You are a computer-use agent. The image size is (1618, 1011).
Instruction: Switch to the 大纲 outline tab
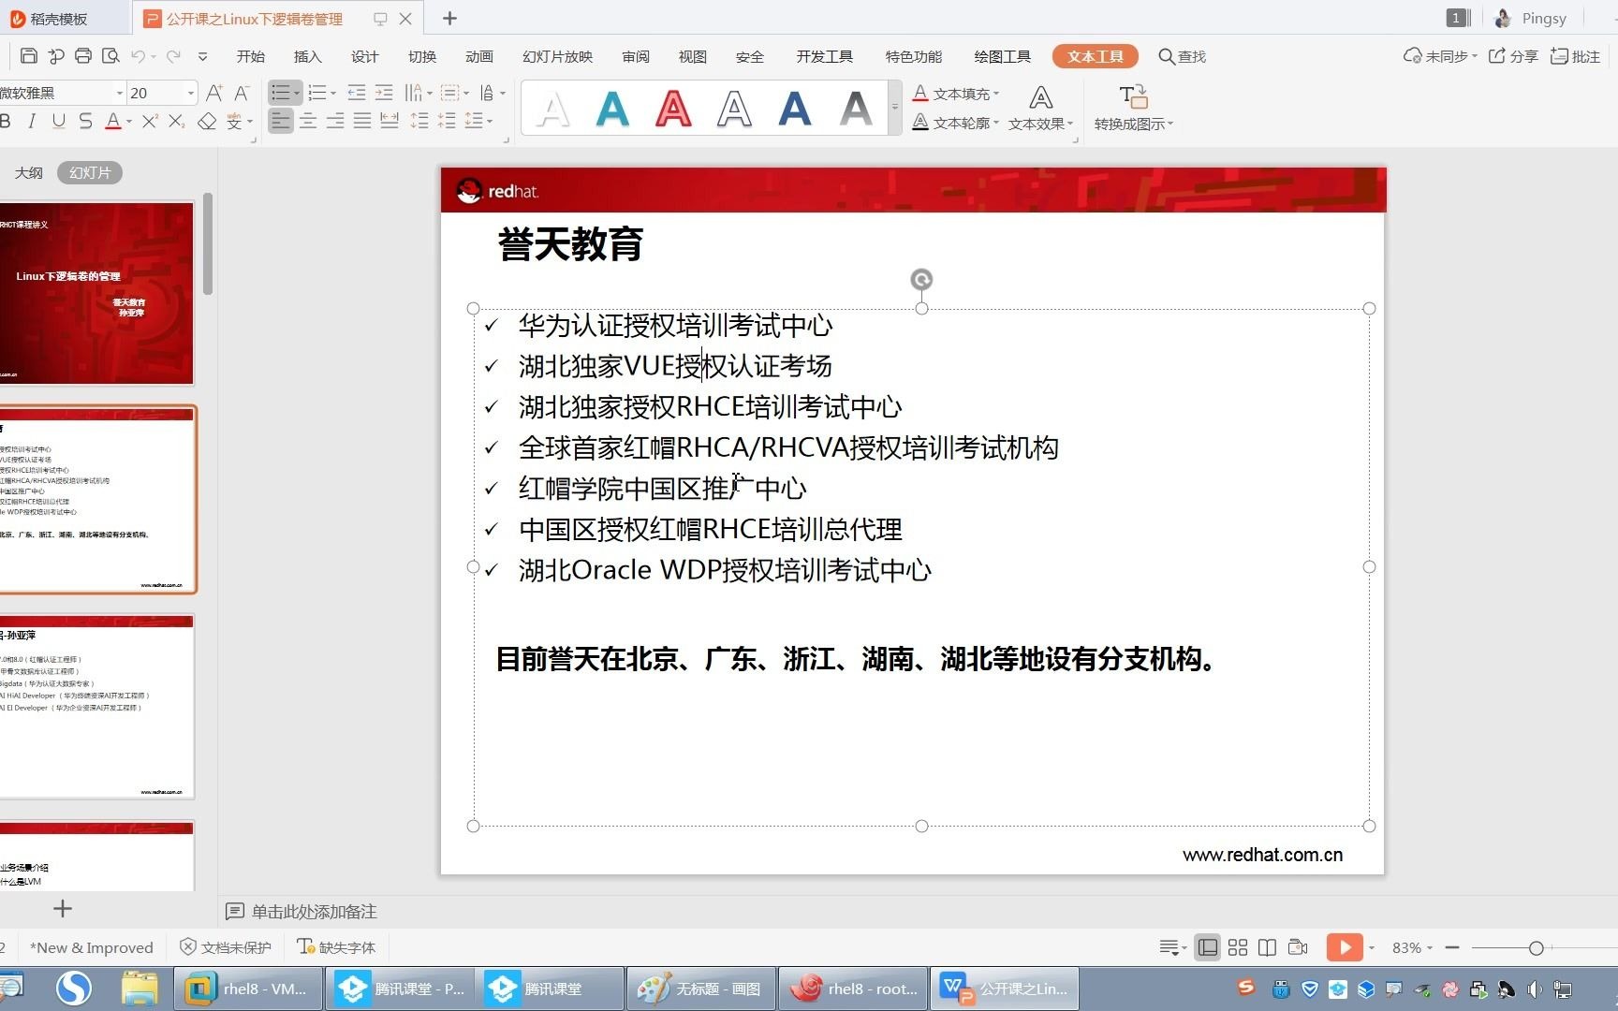tap(28, 172)
